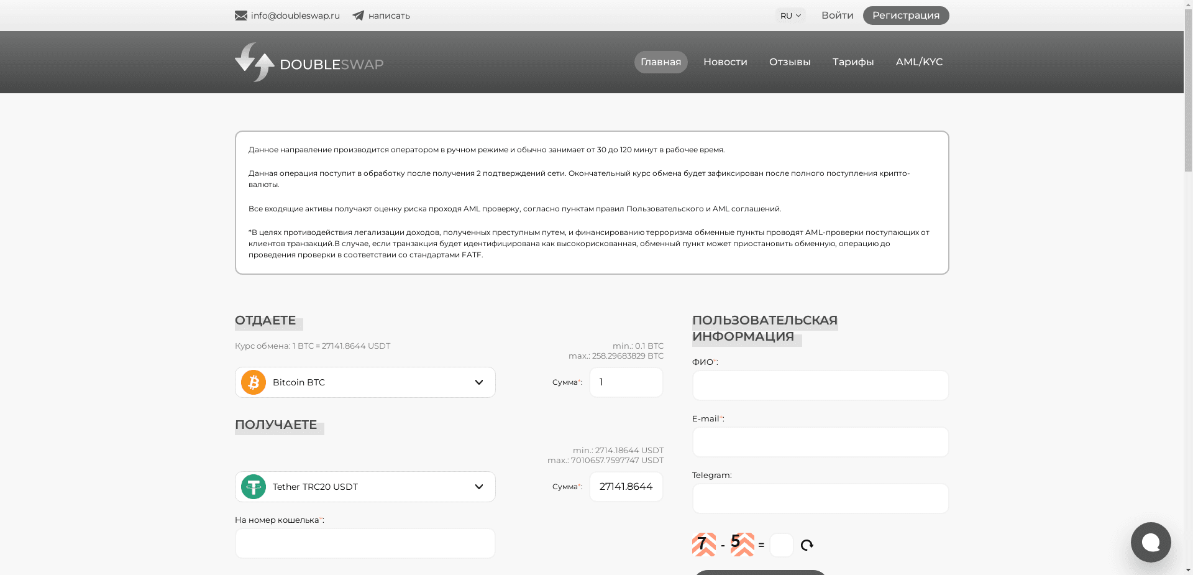
Task: Click the Telegram paper plane icon
Action: 359,16
